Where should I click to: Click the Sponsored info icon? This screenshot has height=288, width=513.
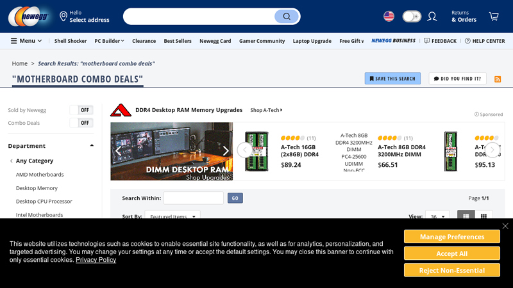[x=476, y=115]
